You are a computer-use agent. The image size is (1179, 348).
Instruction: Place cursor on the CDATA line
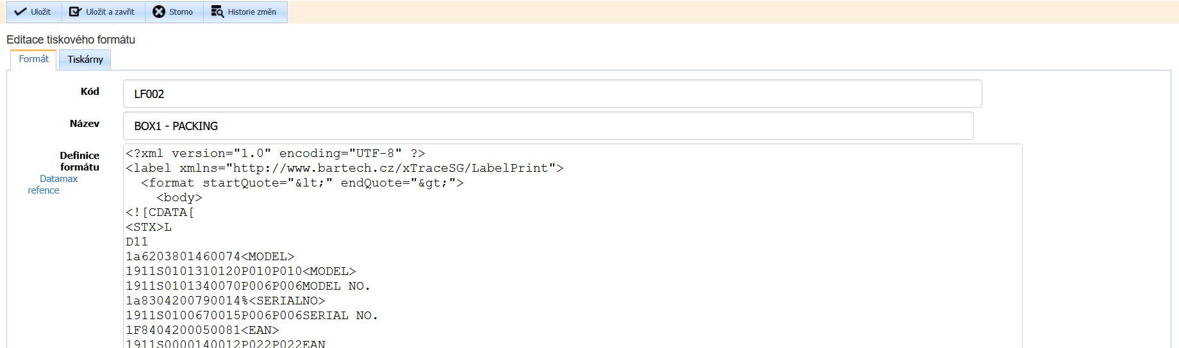tap(160, 213)
